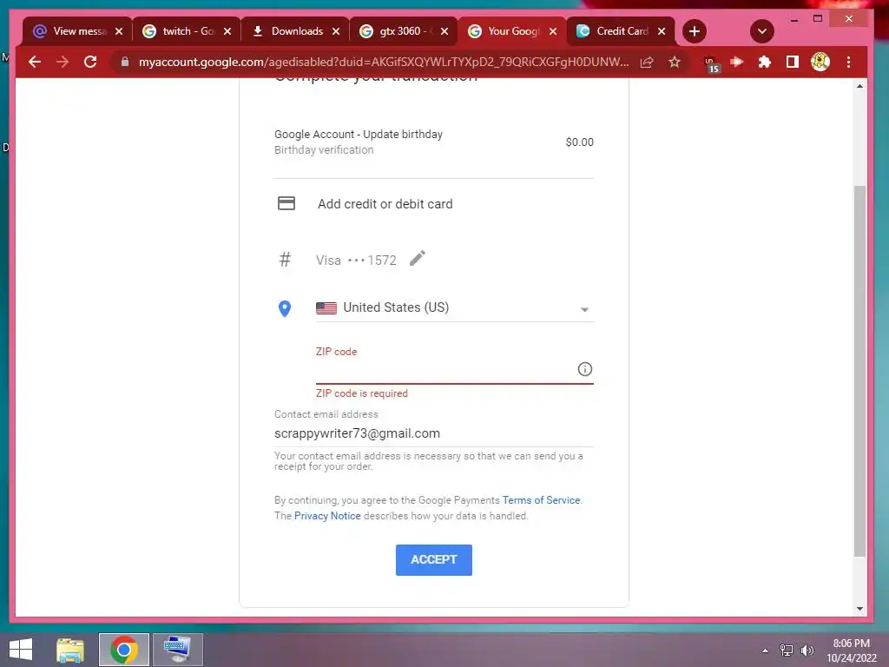Reload the page with refresh icon
This screenshot has width=889, height=667.
(x=90, y=62)
